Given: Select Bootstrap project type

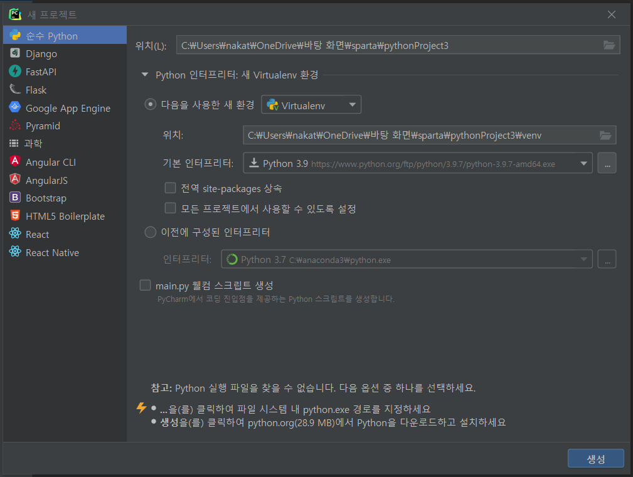Looking at the screenshot, I should tap(65, 198).
